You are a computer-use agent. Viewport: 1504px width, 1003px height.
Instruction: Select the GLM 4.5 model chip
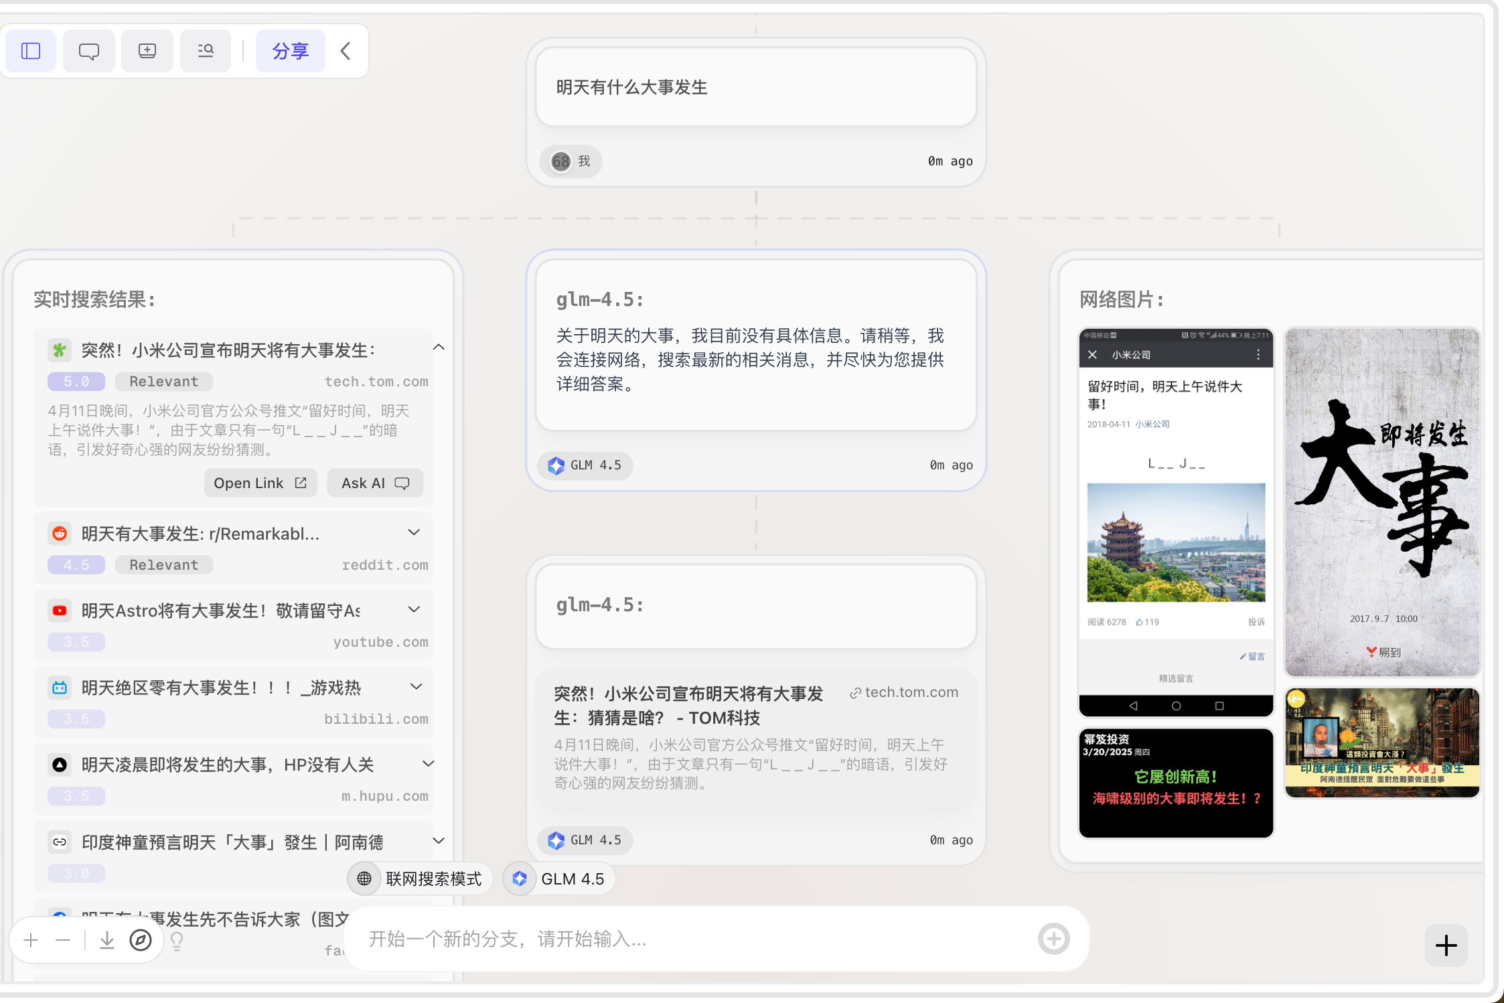pyautogui.click(x=559, y=878)
